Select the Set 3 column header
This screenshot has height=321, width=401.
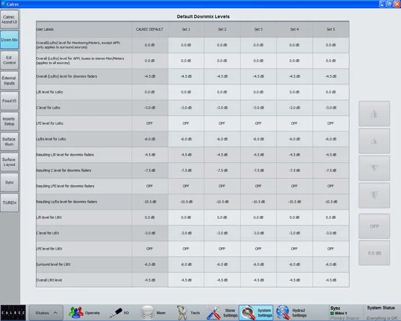point(258,30)
